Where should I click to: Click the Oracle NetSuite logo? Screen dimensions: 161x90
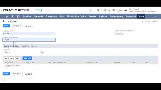(16, 10)
